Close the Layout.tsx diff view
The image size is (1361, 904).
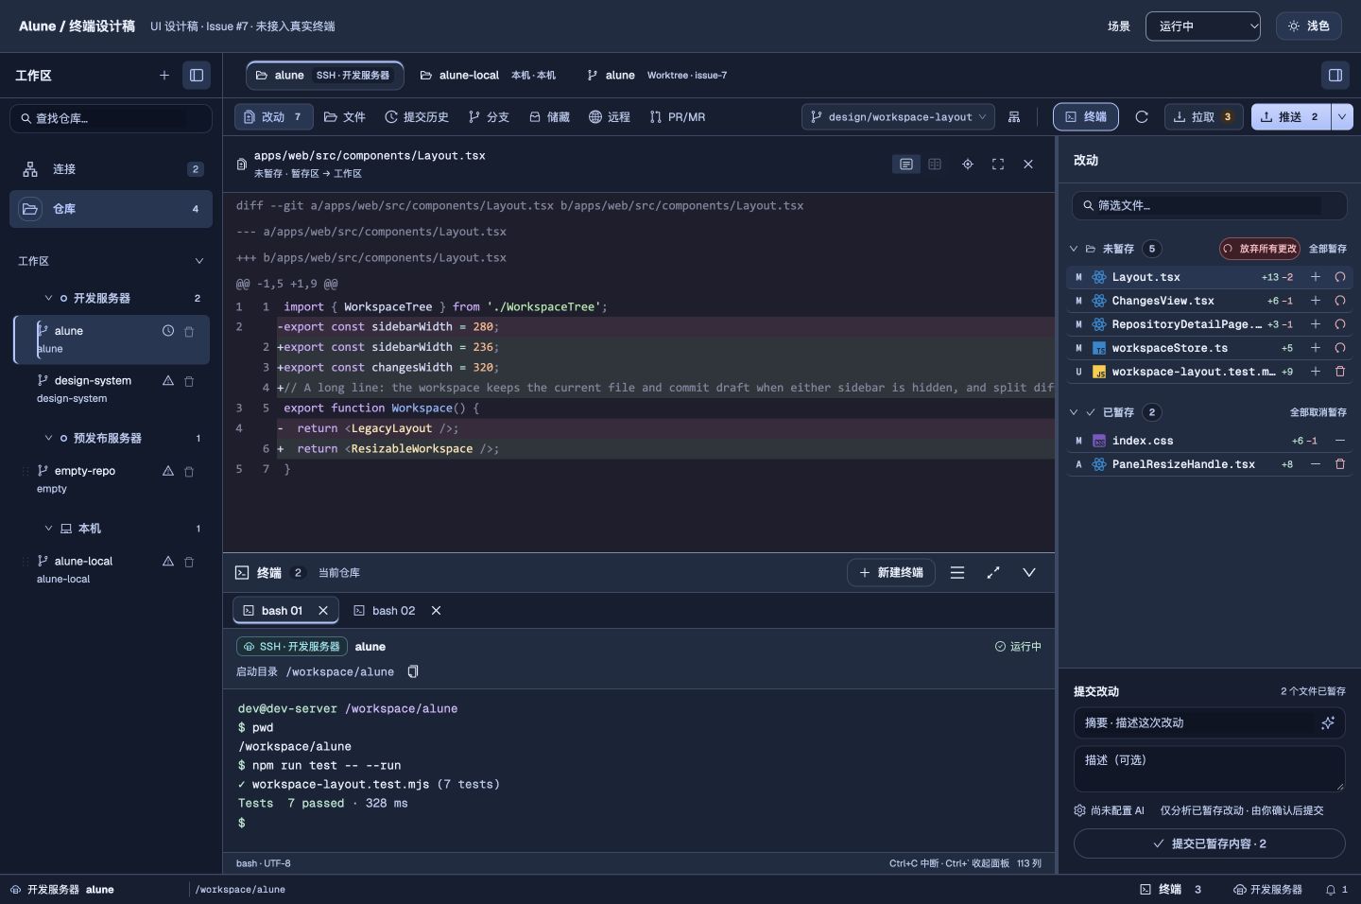(1028, 165)
